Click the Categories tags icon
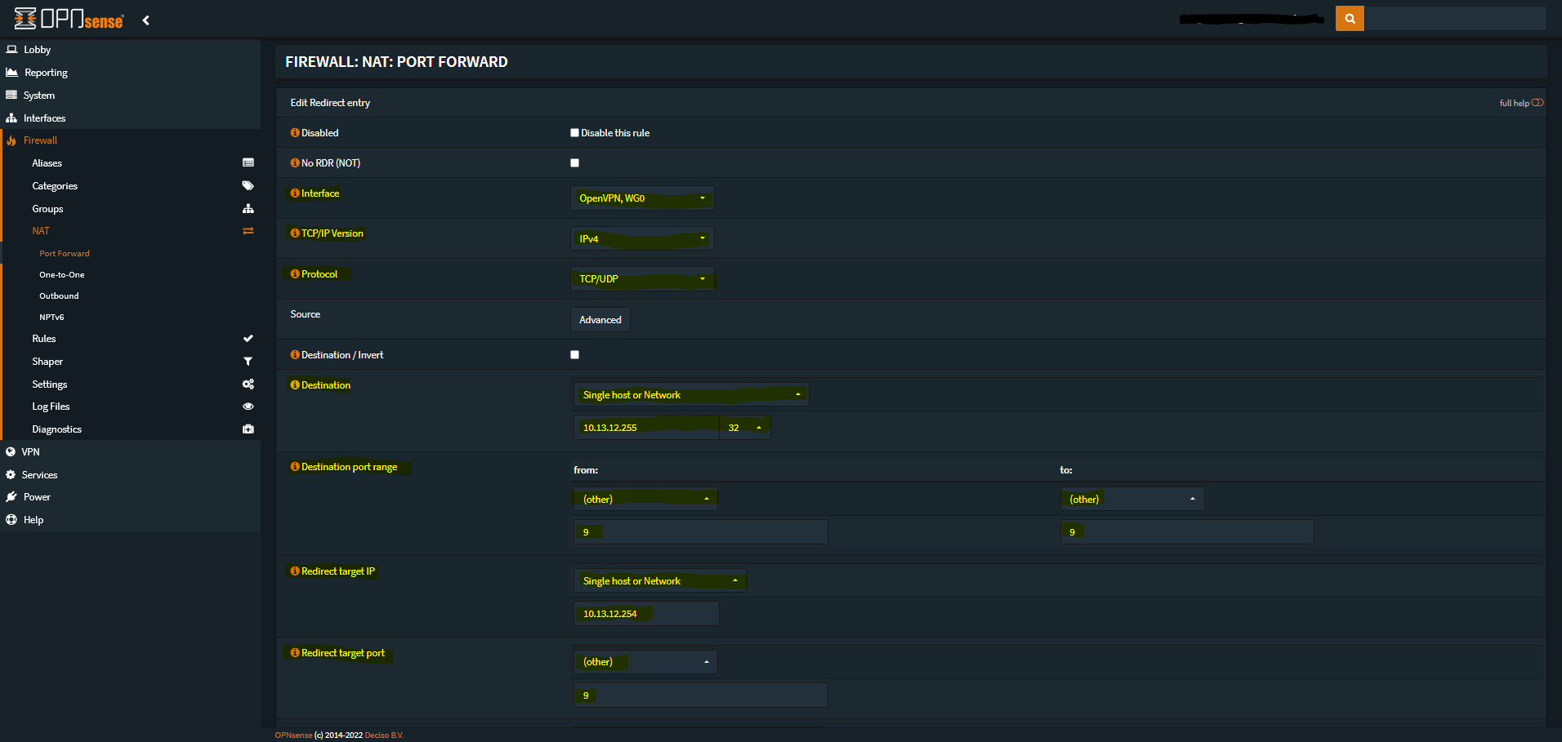The width and height of the screenshot is (1562, 742). tap(248, 186)
